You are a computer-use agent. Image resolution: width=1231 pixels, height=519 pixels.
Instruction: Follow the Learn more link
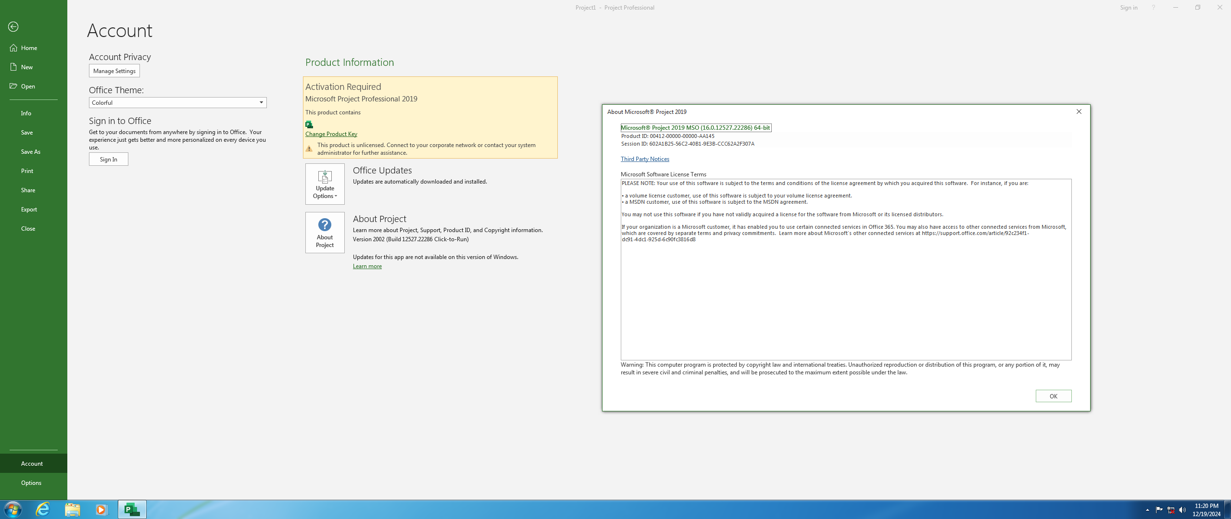point(367,266)
